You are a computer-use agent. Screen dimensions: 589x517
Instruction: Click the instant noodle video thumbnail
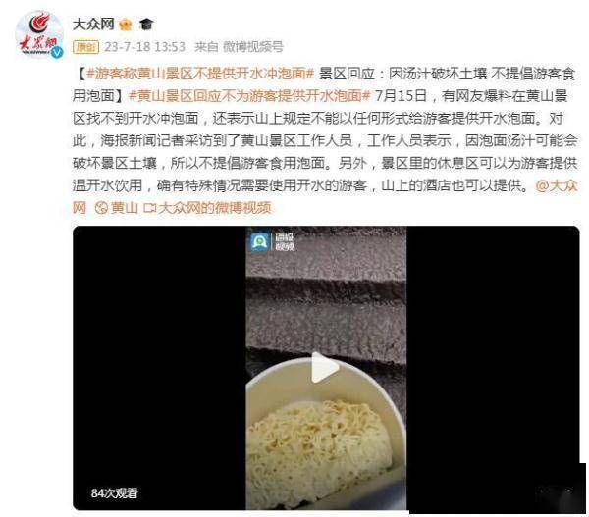click(x=326, y=368)
